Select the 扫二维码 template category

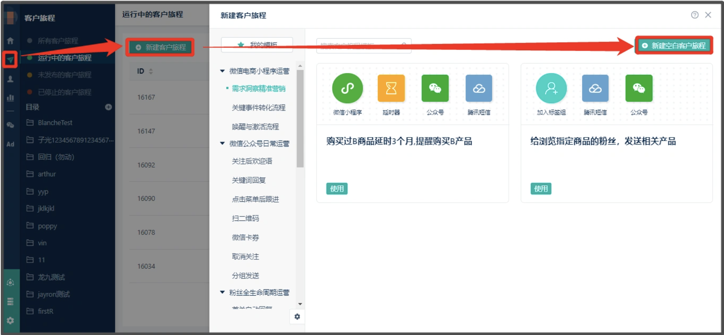tap(245, 218)
